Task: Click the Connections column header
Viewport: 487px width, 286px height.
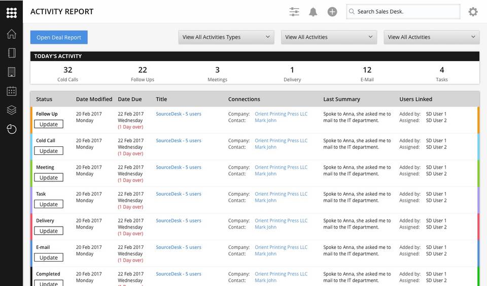Action: [244, 99]
